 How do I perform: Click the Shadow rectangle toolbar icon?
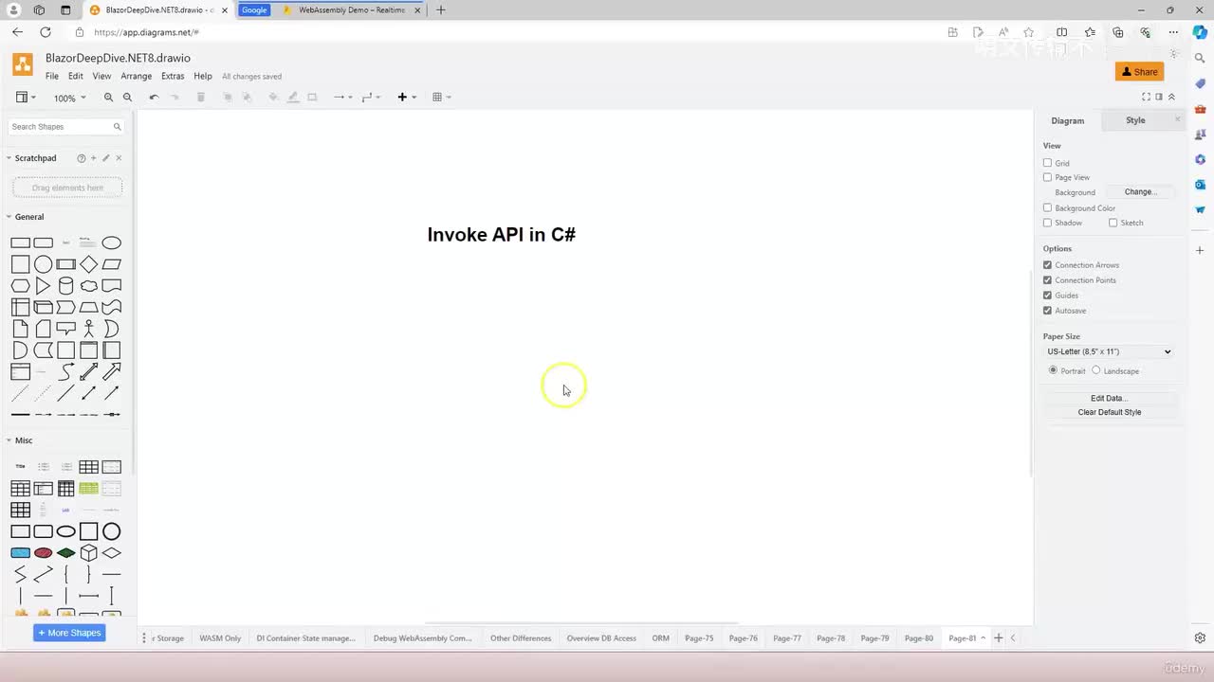312,97
